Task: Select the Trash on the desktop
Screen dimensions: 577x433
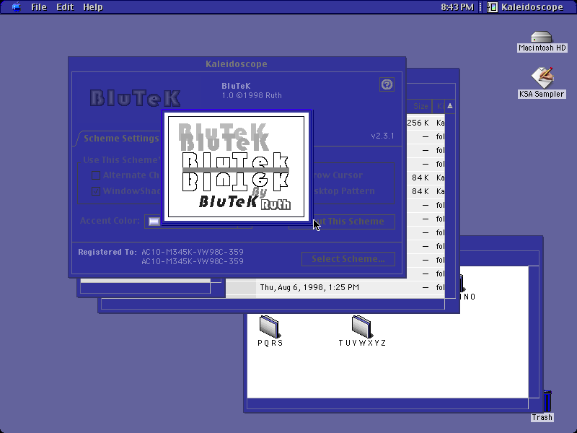Action: (542, 406)
